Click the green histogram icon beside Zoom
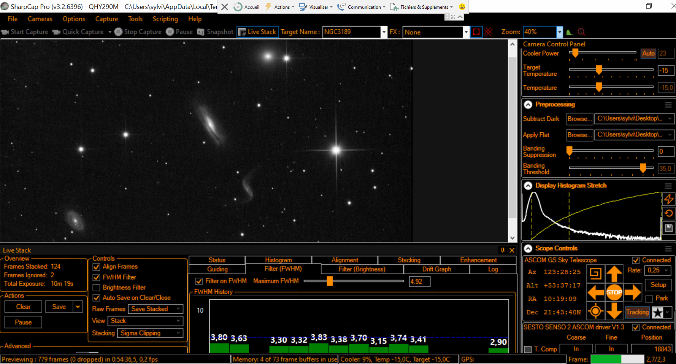This screenshot has width=676, height=364. [x=570, y=32]
